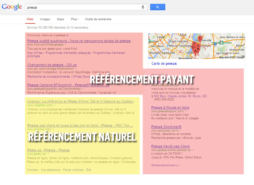254x185 pixels.
Task: Click the search box containing pneus
Action: (86, 7)
